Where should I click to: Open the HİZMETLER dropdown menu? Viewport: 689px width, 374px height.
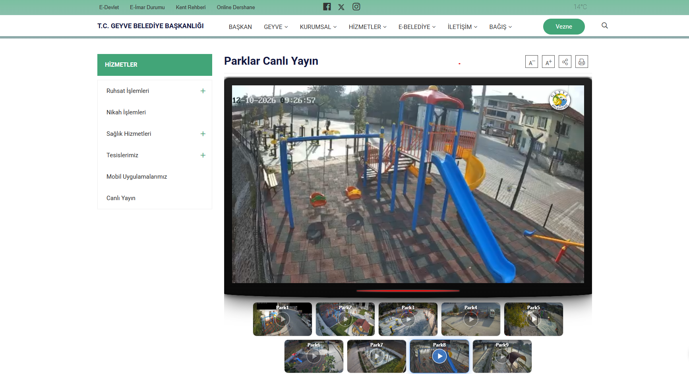[368, 27]
